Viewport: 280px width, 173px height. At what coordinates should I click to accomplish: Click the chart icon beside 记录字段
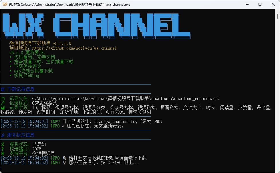coord(3,108)
